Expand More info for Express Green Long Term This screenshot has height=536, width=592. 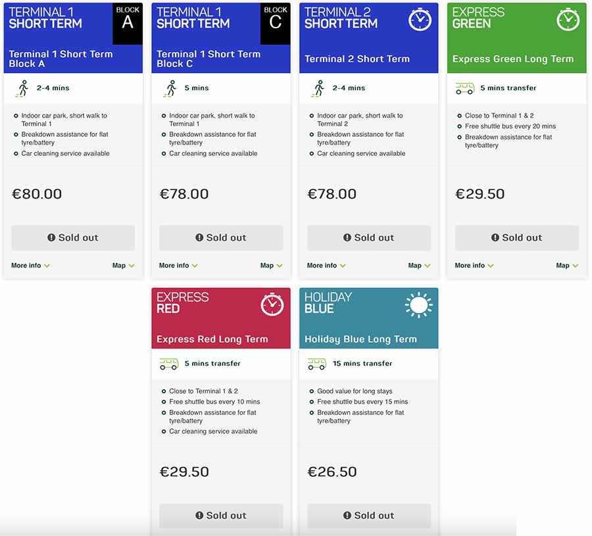coord(474,265)
